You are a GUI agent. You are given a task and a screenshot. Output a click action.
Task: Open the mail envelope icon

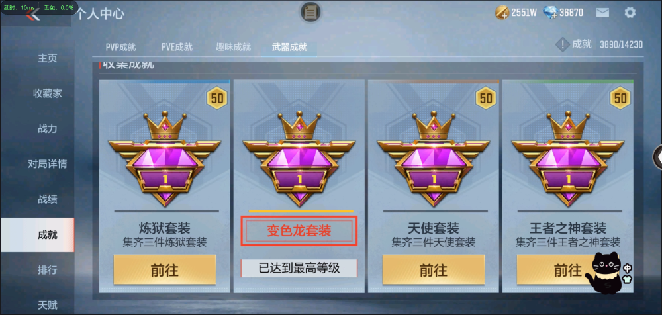tap(602, 13)
